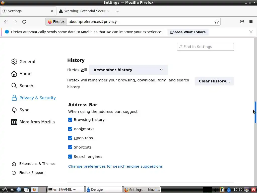This screenshot has width=257, height=193.
Task: Click the about:preferences address bar text
Action: point(93,22)
